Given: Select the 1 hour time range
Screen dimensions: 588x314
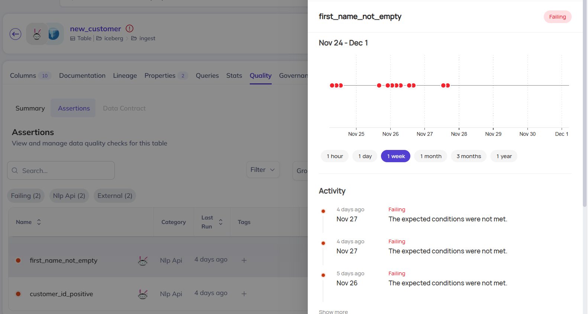Looking at the screenshot, I should point(335,156).
